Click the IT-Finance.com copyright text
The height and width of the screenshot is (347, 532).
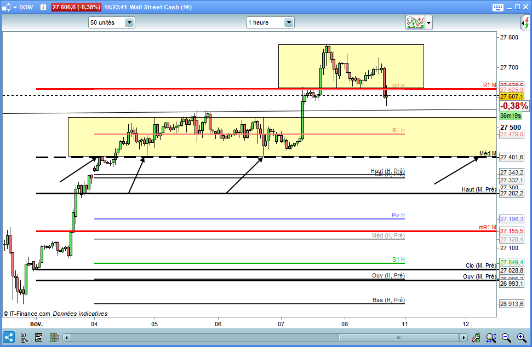click(x=27, y=314)
